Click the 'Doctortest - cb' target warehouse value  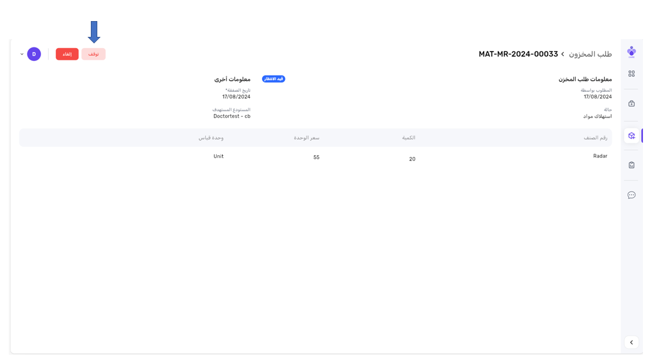pos(232,117)
